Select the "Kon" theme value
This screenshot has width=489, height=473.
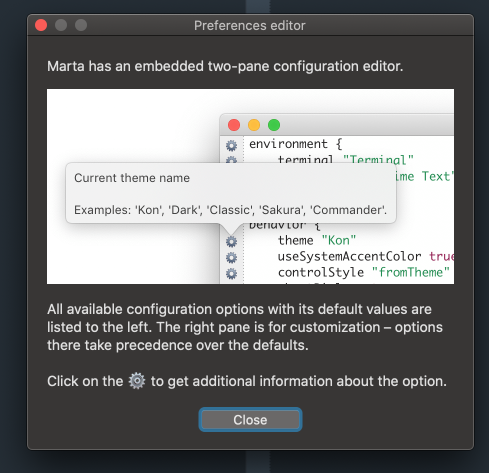pyautogui.click(x=339, y=240)
